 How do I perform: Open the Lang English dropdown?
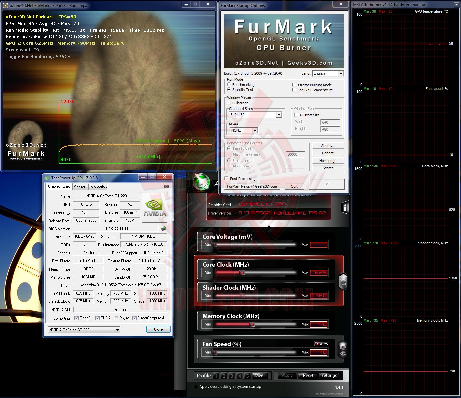[328, 73]
